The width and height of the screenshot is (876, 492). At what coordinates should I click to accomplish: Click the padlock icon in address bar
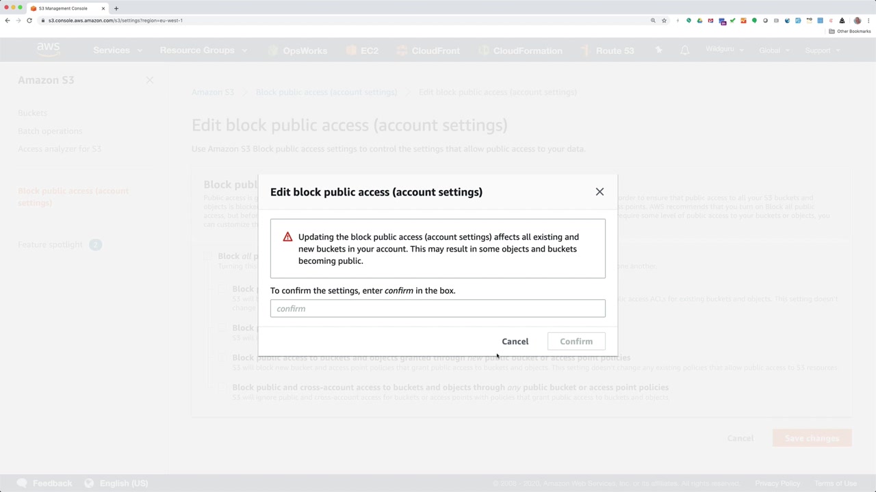(43, 20)
